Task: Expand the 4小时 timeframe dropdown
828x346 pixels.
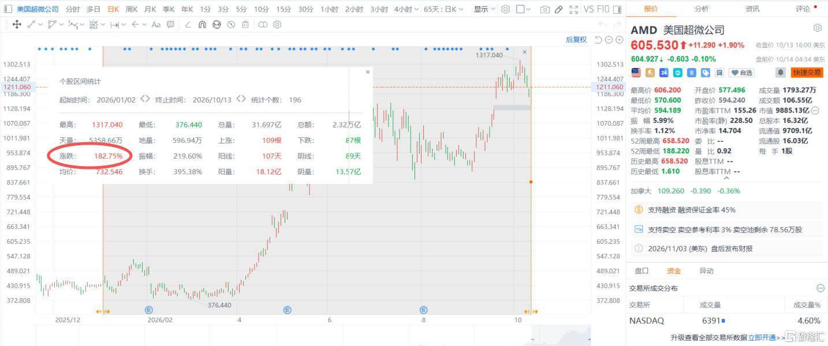Action: 416,9
